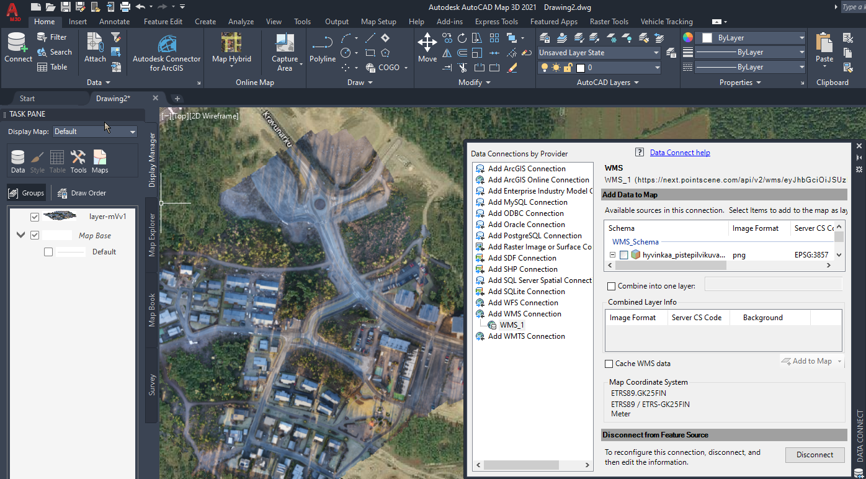The image size is (866, 479).
Task: Open the AutoCAD Map 3D application menu
Action: (x=14, y=11)
